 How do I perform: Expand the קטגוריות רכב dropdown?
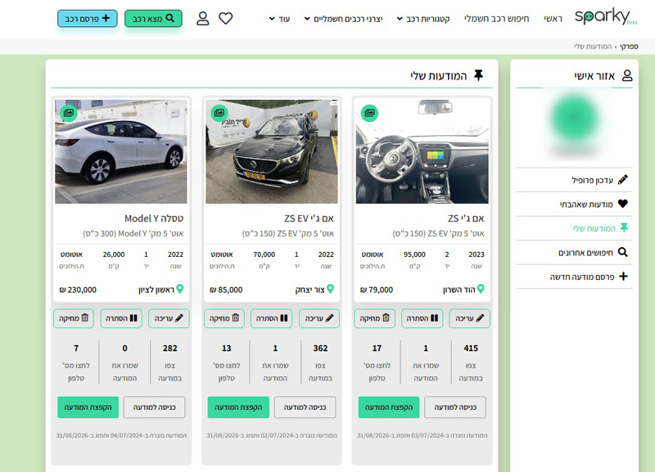pos(422,18)
